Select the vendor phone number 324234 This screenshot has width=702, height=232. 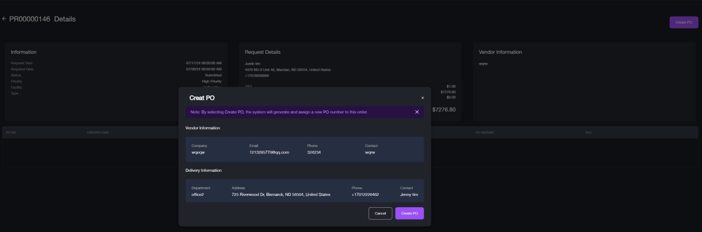(314, 152)
